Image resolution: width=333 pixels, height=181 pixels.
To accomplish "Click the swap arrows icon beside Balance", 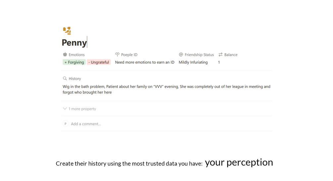I will tap(220, 55).
